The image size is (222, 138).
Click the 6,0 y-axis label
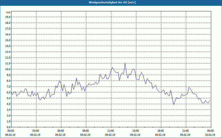tap(9, 92)
